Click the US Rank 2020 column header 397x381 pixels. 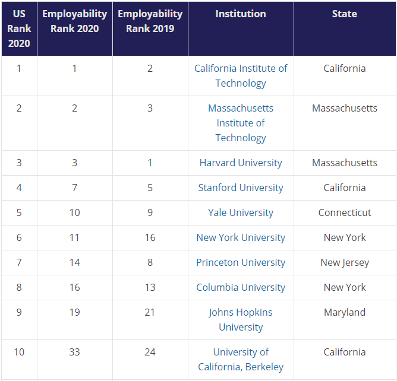19,28
